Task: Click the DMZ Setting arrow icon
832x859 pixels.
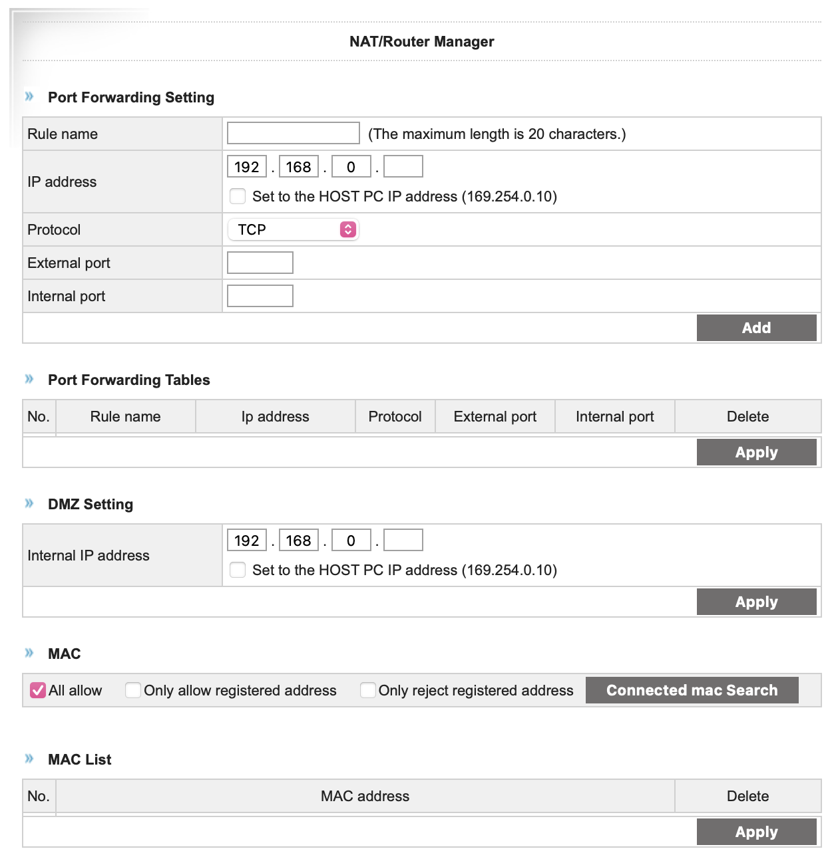Action: coord(29,503)
